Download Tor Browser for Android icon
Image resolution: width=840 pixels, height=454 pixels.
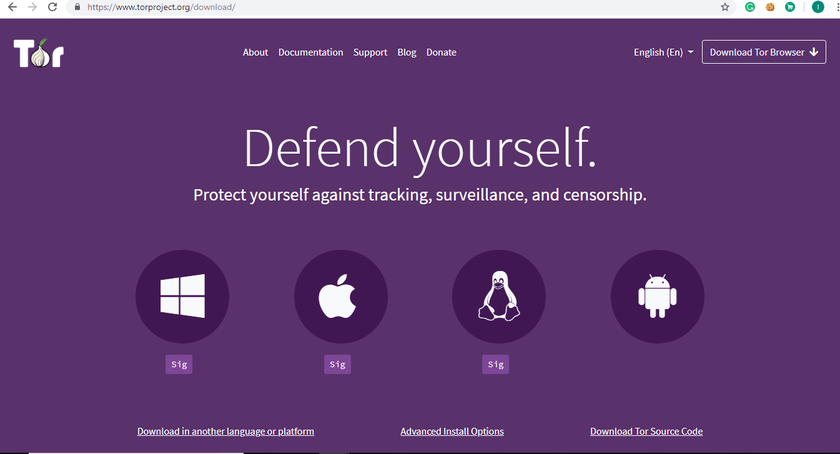[658, 297]
